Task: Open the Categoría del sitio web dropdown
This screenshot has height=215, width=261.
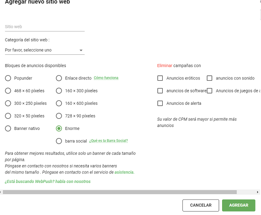Action: (x=44, y=50)
